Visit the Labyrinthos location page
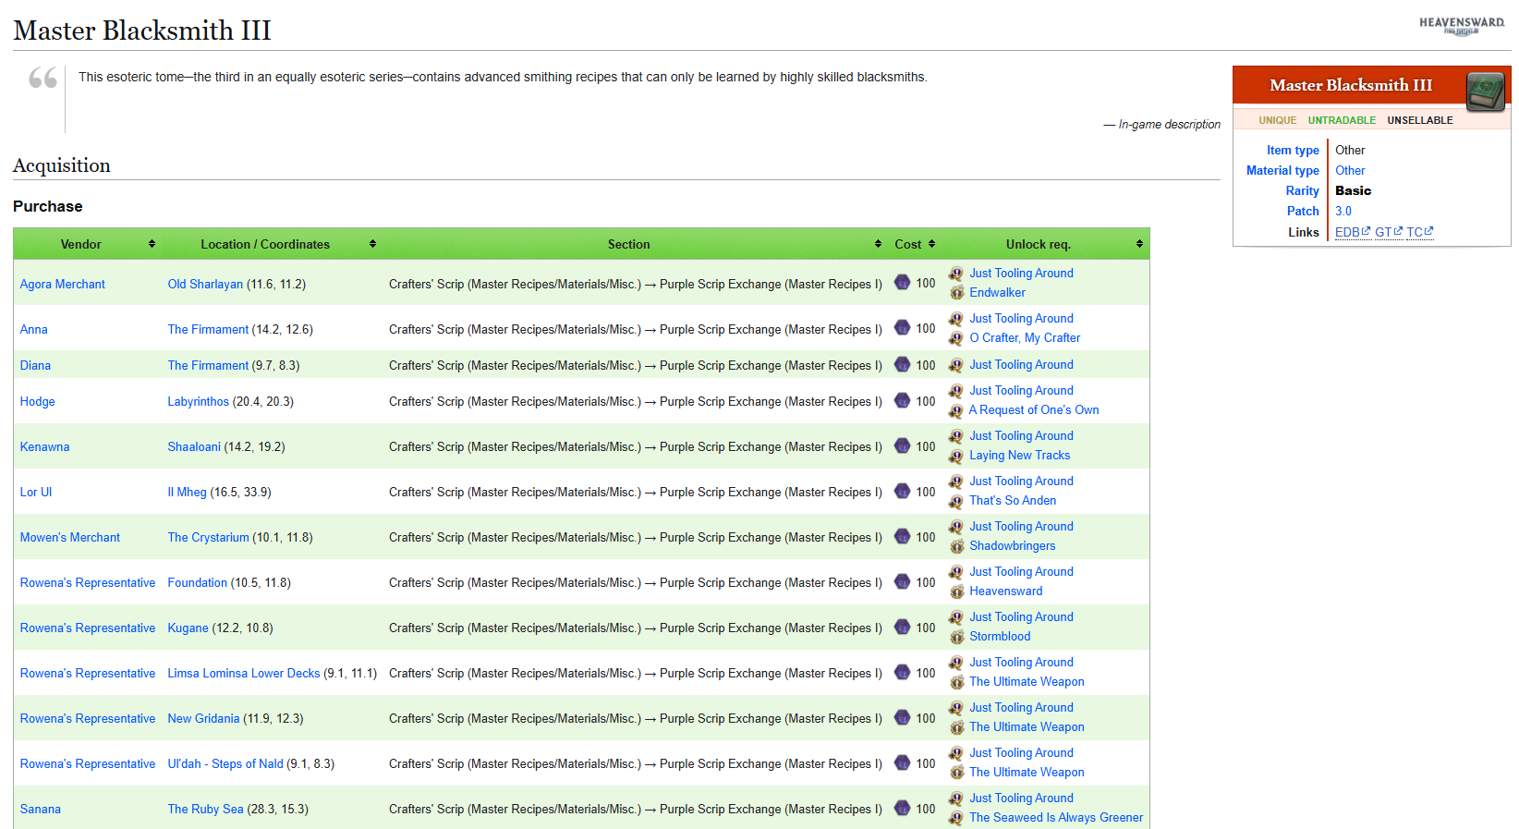The image size is (1519, 829). [199, 401]
